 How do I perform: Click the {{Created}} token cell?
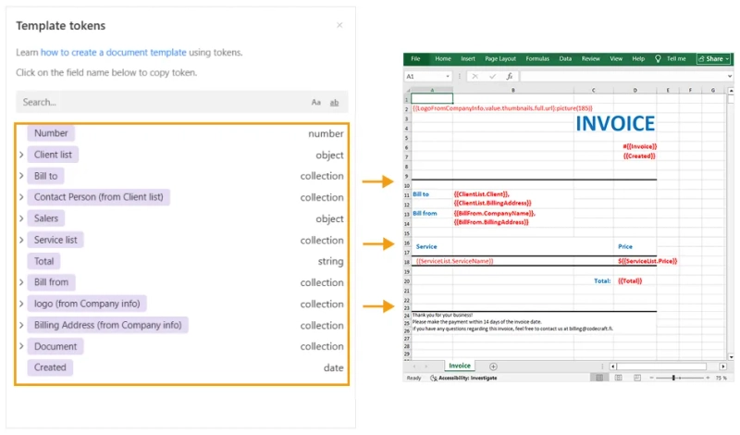(x=639, y=155)
